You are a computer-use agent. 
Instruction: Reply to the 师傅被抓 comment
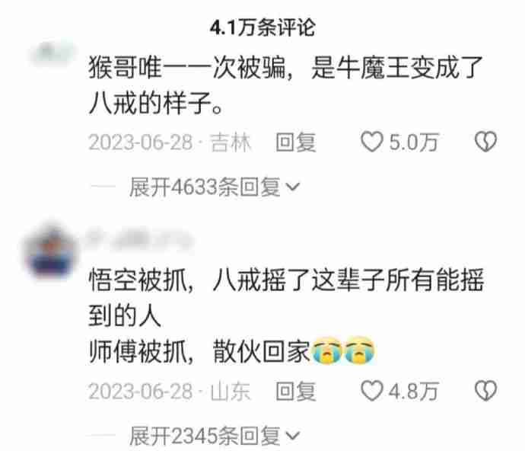296,392
